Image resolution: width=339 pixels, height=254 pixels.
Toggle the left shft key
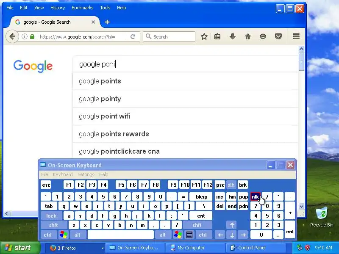pyautogui.click(x=53, y=225)
